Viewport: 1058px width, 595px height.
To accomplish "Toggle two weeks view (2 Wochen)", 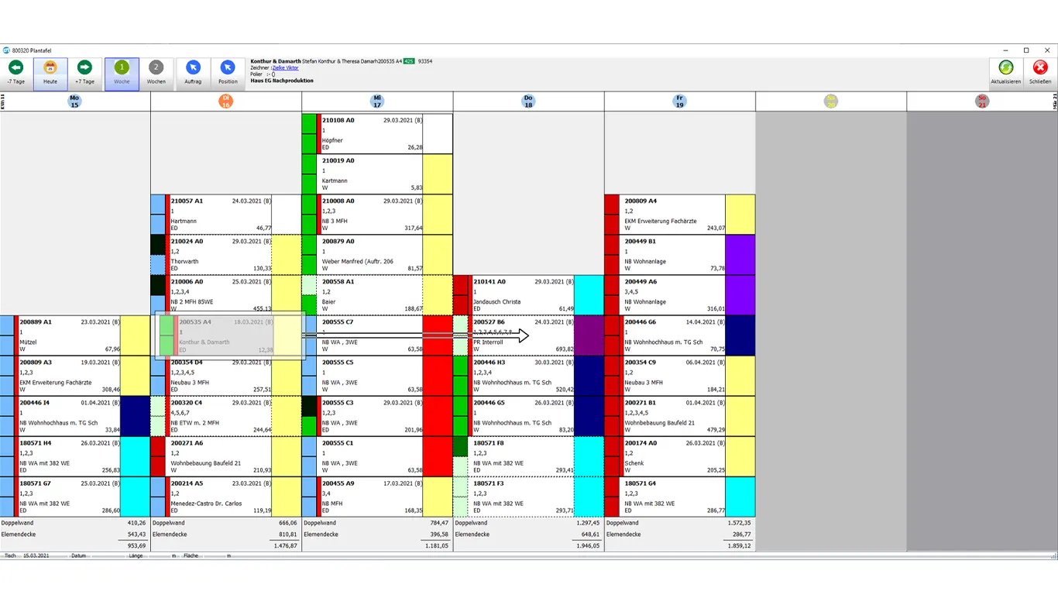I will tap(156, 73).
